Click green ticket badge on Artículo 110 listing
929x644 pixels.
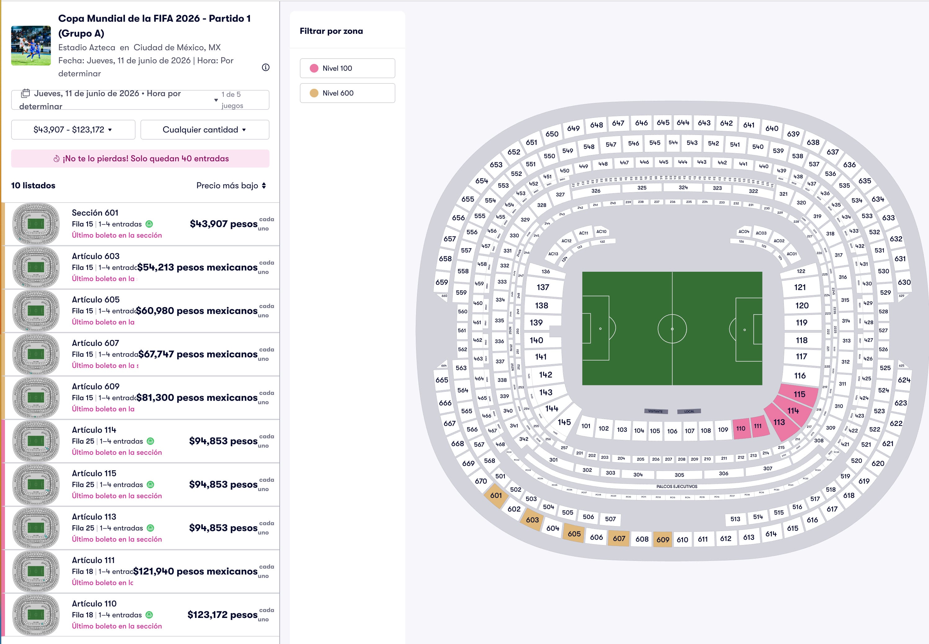pyautogui.click(x=149, y=615)
